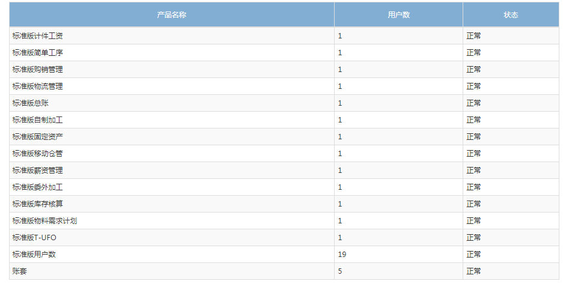Click the user count value 19
The width and height of the screenshot is (569, 287).
(x=342, y=255)
